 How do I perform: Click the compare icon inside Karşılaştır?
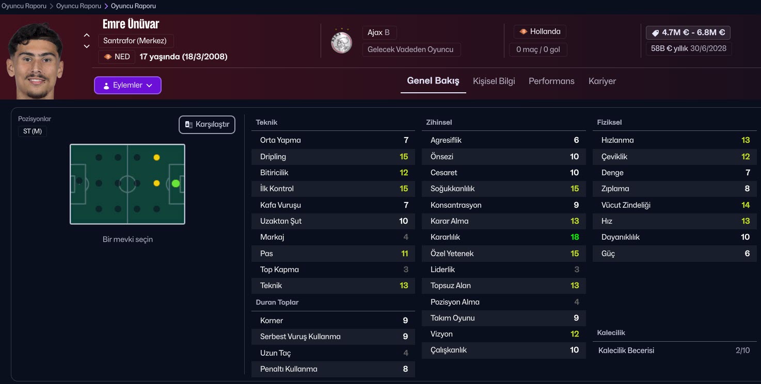pos(189,124)
